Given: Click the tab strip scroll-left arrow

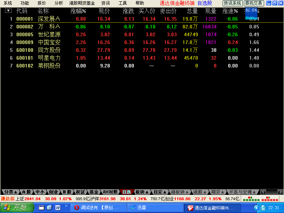Looking at the screenshot, I should click(x=263, y=192).
